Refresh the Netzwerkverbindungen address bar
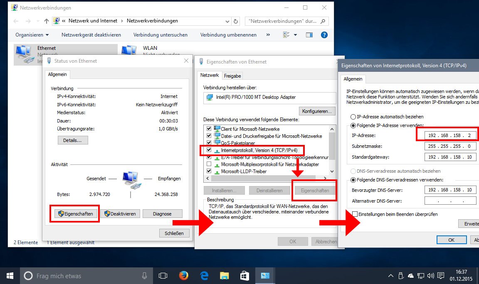 pyautogui.click(x=235, y=21)
